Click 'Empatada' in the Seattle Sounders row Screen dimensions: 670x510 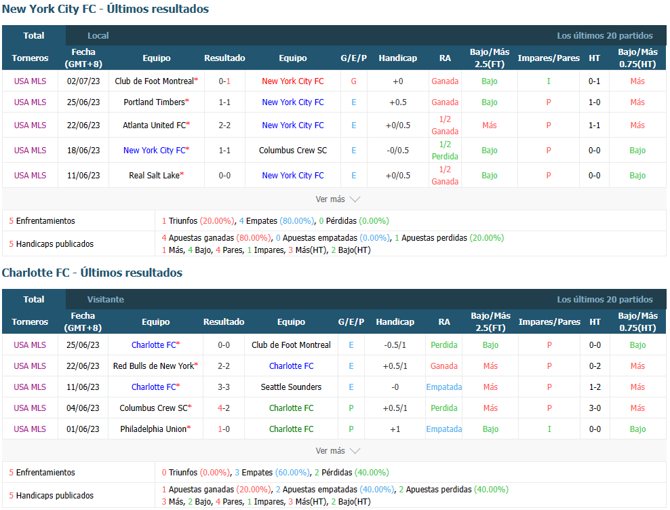(444, 387)
